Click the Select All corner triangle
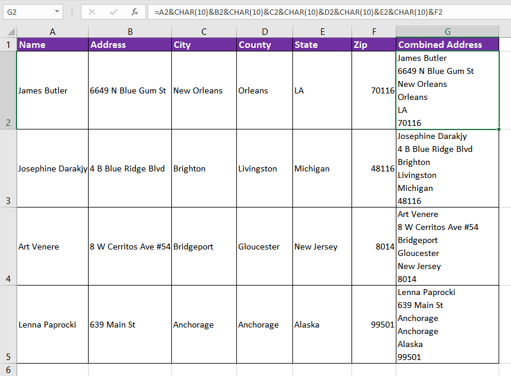 coord(9,32)
